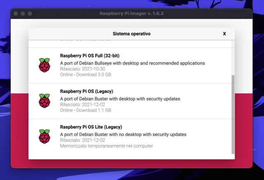Pick the Raspberry Pi OS Lite (Legacy) title
Screen dimensions: 264x180
pyautogui.click(x=91, y=127)
